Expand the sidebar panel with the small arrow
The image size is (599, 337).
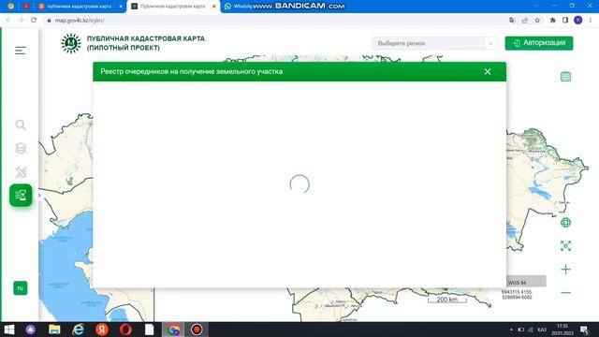(39, 196)
